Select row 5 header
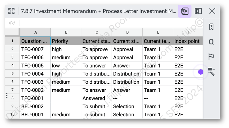 [x=12, y=74]
